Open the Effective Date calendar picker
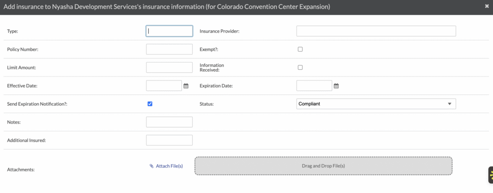Image resolution: width=493 pixels, height=193 pixels. pyautogui.click(x=186, y=86)
